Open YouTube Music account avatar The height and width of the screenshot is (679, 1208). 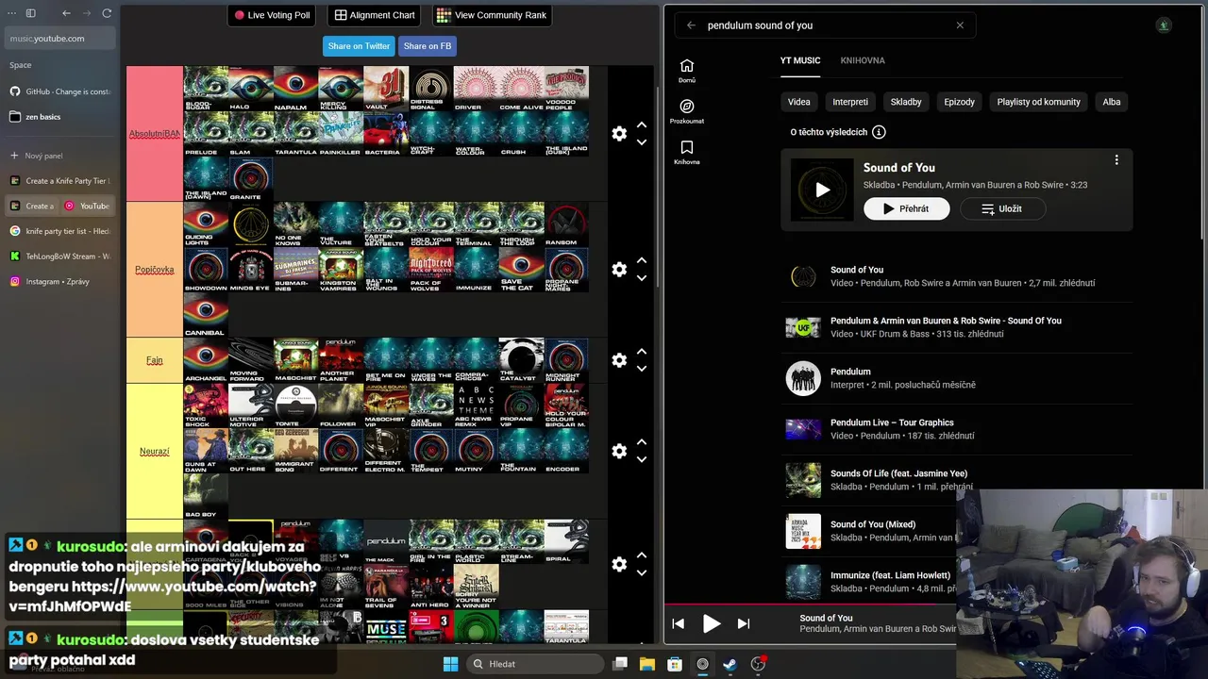pyautogui.click(x=1164, y=25)
